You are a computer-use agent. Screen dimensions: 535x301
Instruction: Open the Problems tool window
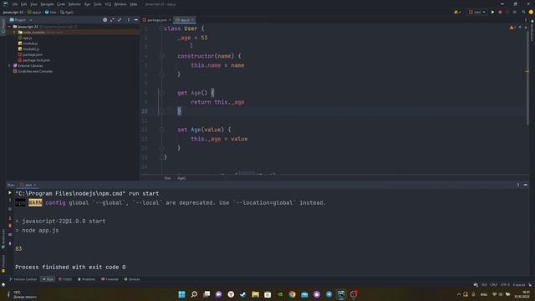tap(87, 279)
